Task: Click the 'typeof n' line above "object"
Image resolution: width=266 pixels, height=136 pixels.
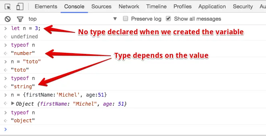Action: pos(23,112)
